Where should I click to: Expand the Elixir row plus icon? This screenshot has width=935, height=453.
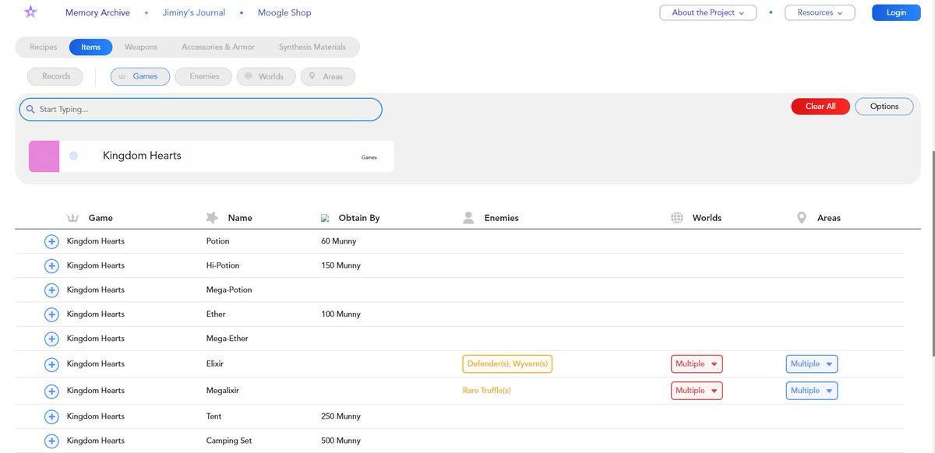[51, 364]
